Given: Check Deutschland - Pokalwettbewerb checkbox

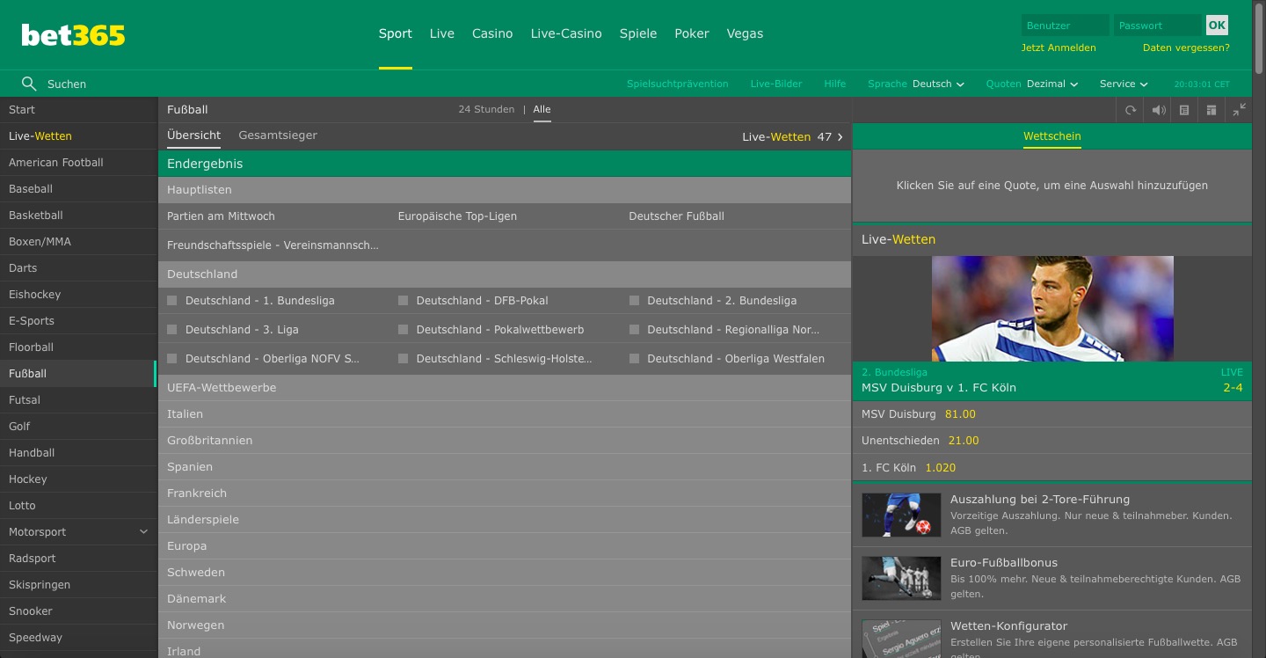Looking at the screenshot, I should pyautogui.click(x=403, y=330).
